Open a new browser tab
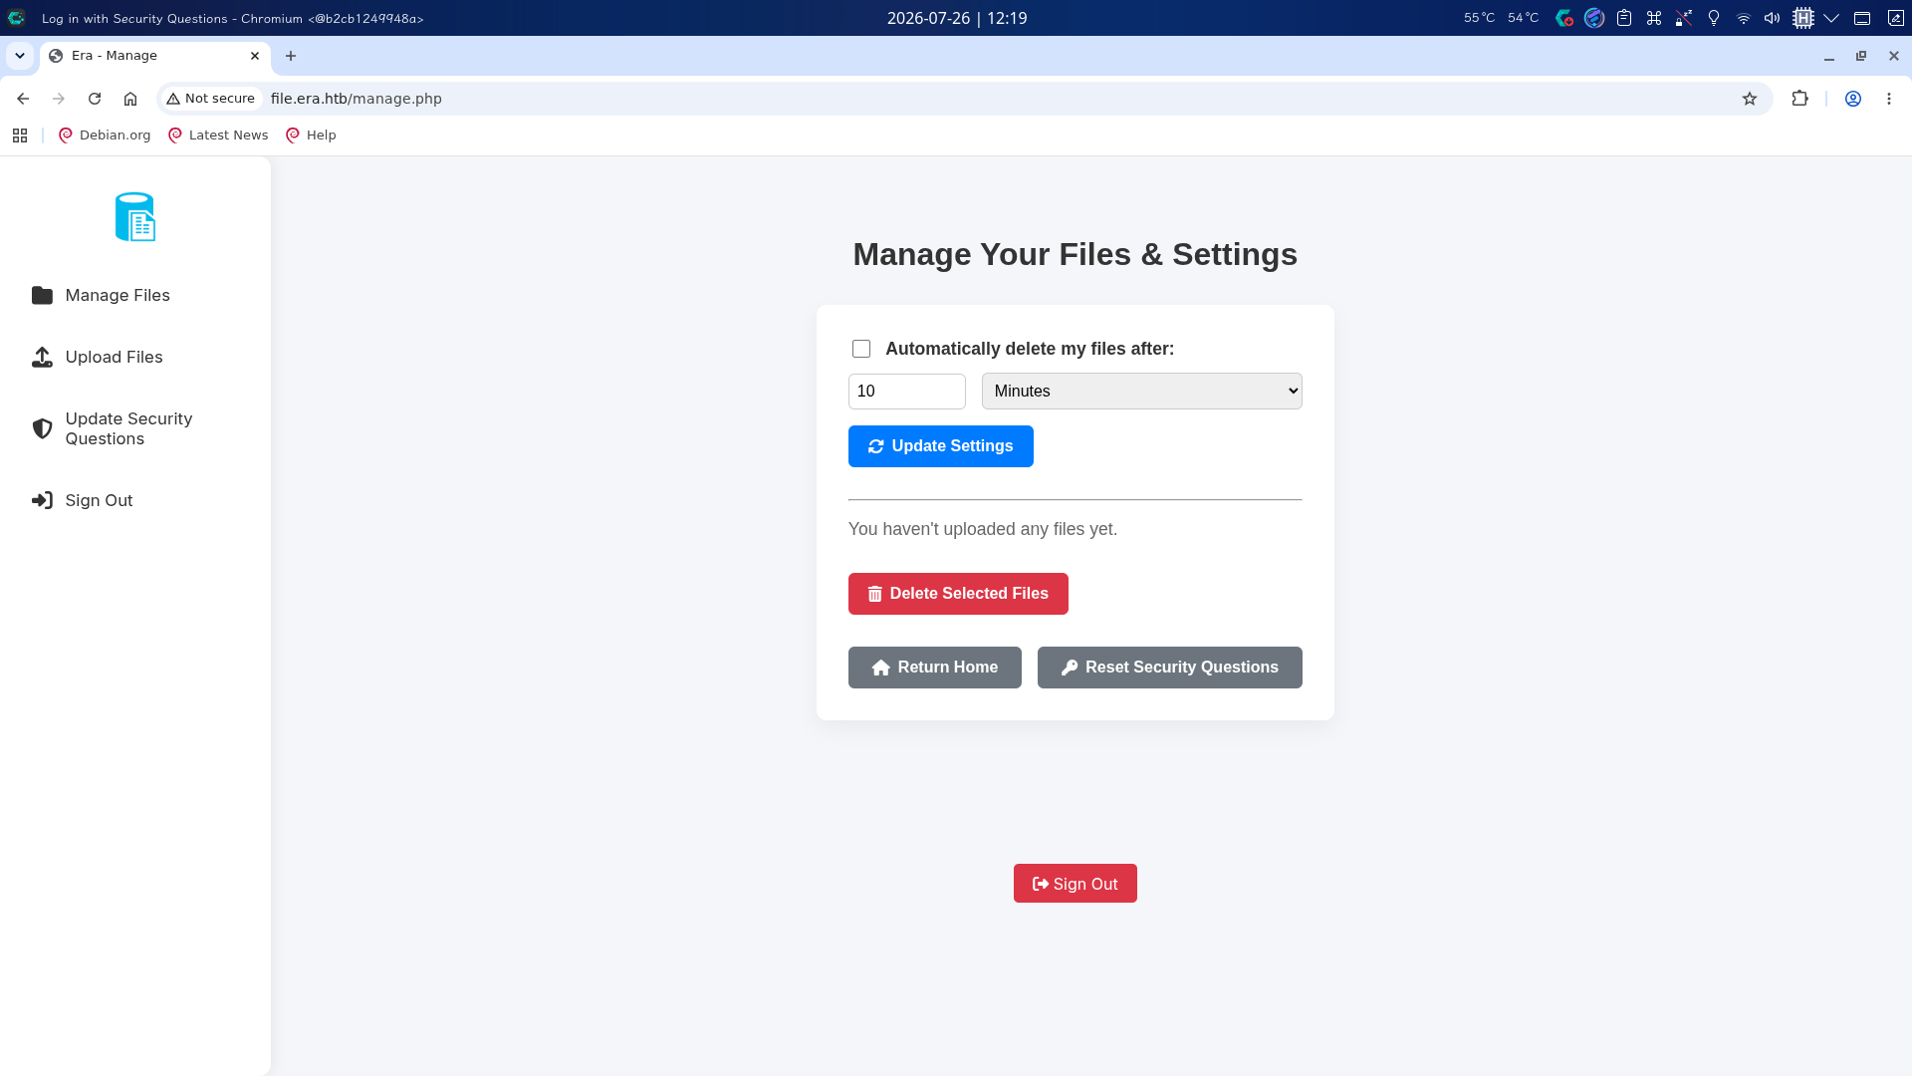The image size is (1912, 1076). coord(291,56)
